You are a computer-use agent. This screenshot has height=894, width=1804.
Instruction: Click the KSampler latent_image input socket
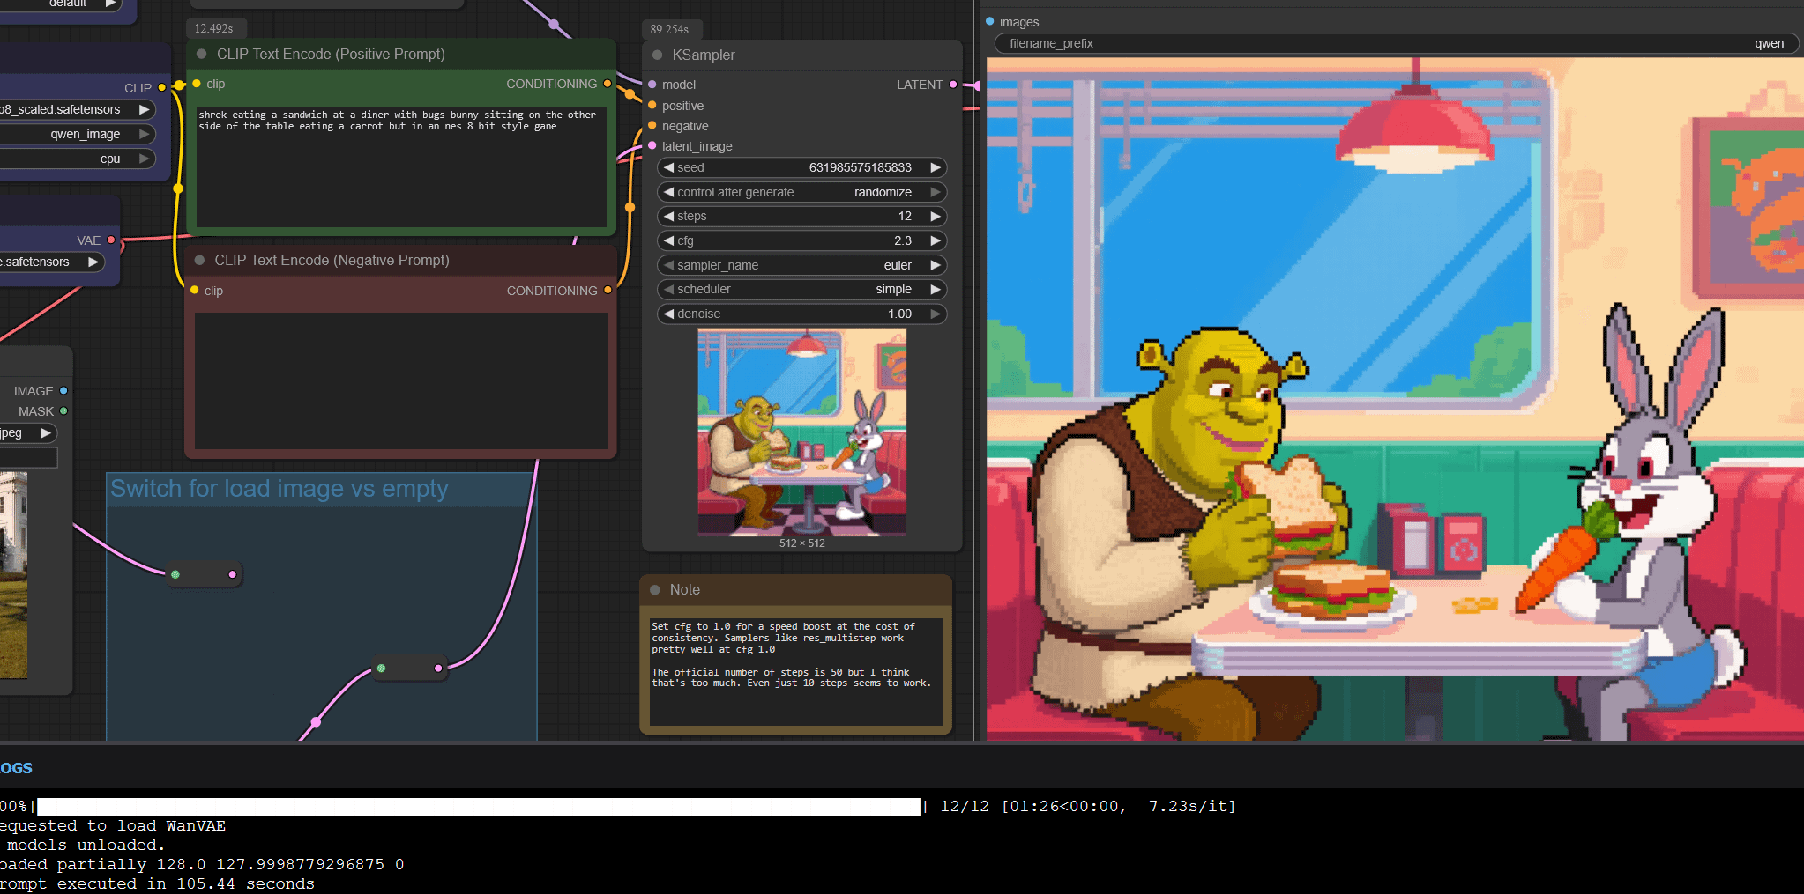click(x=652, y=145)
